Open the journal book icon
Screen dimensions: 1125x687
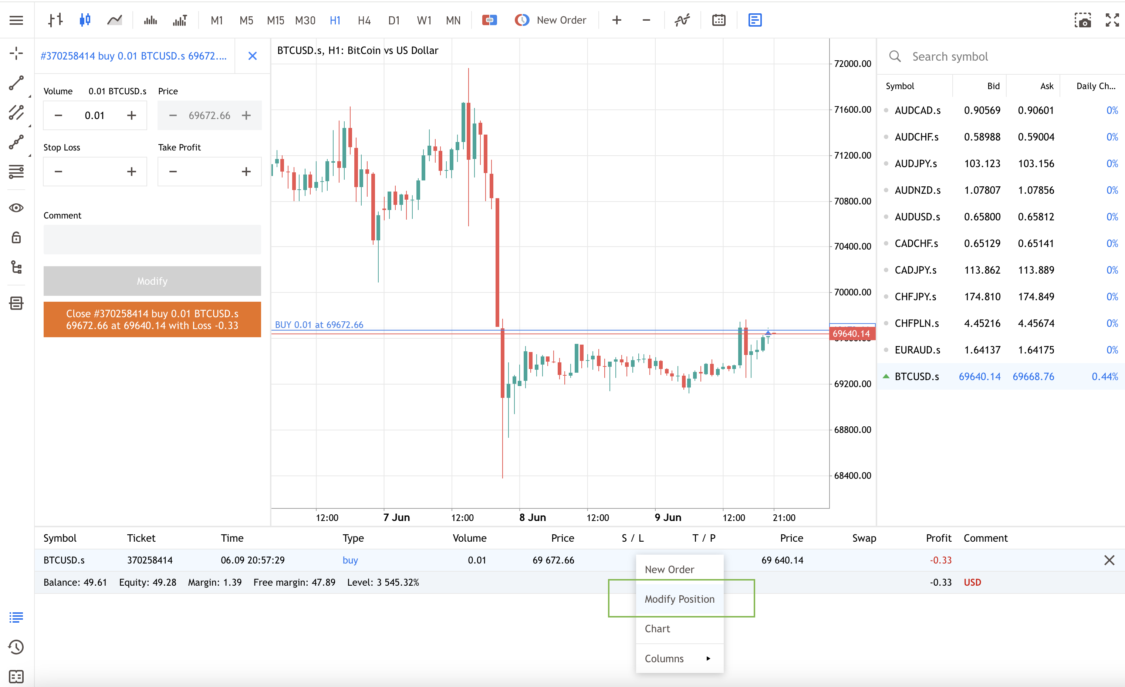point(16,676)
